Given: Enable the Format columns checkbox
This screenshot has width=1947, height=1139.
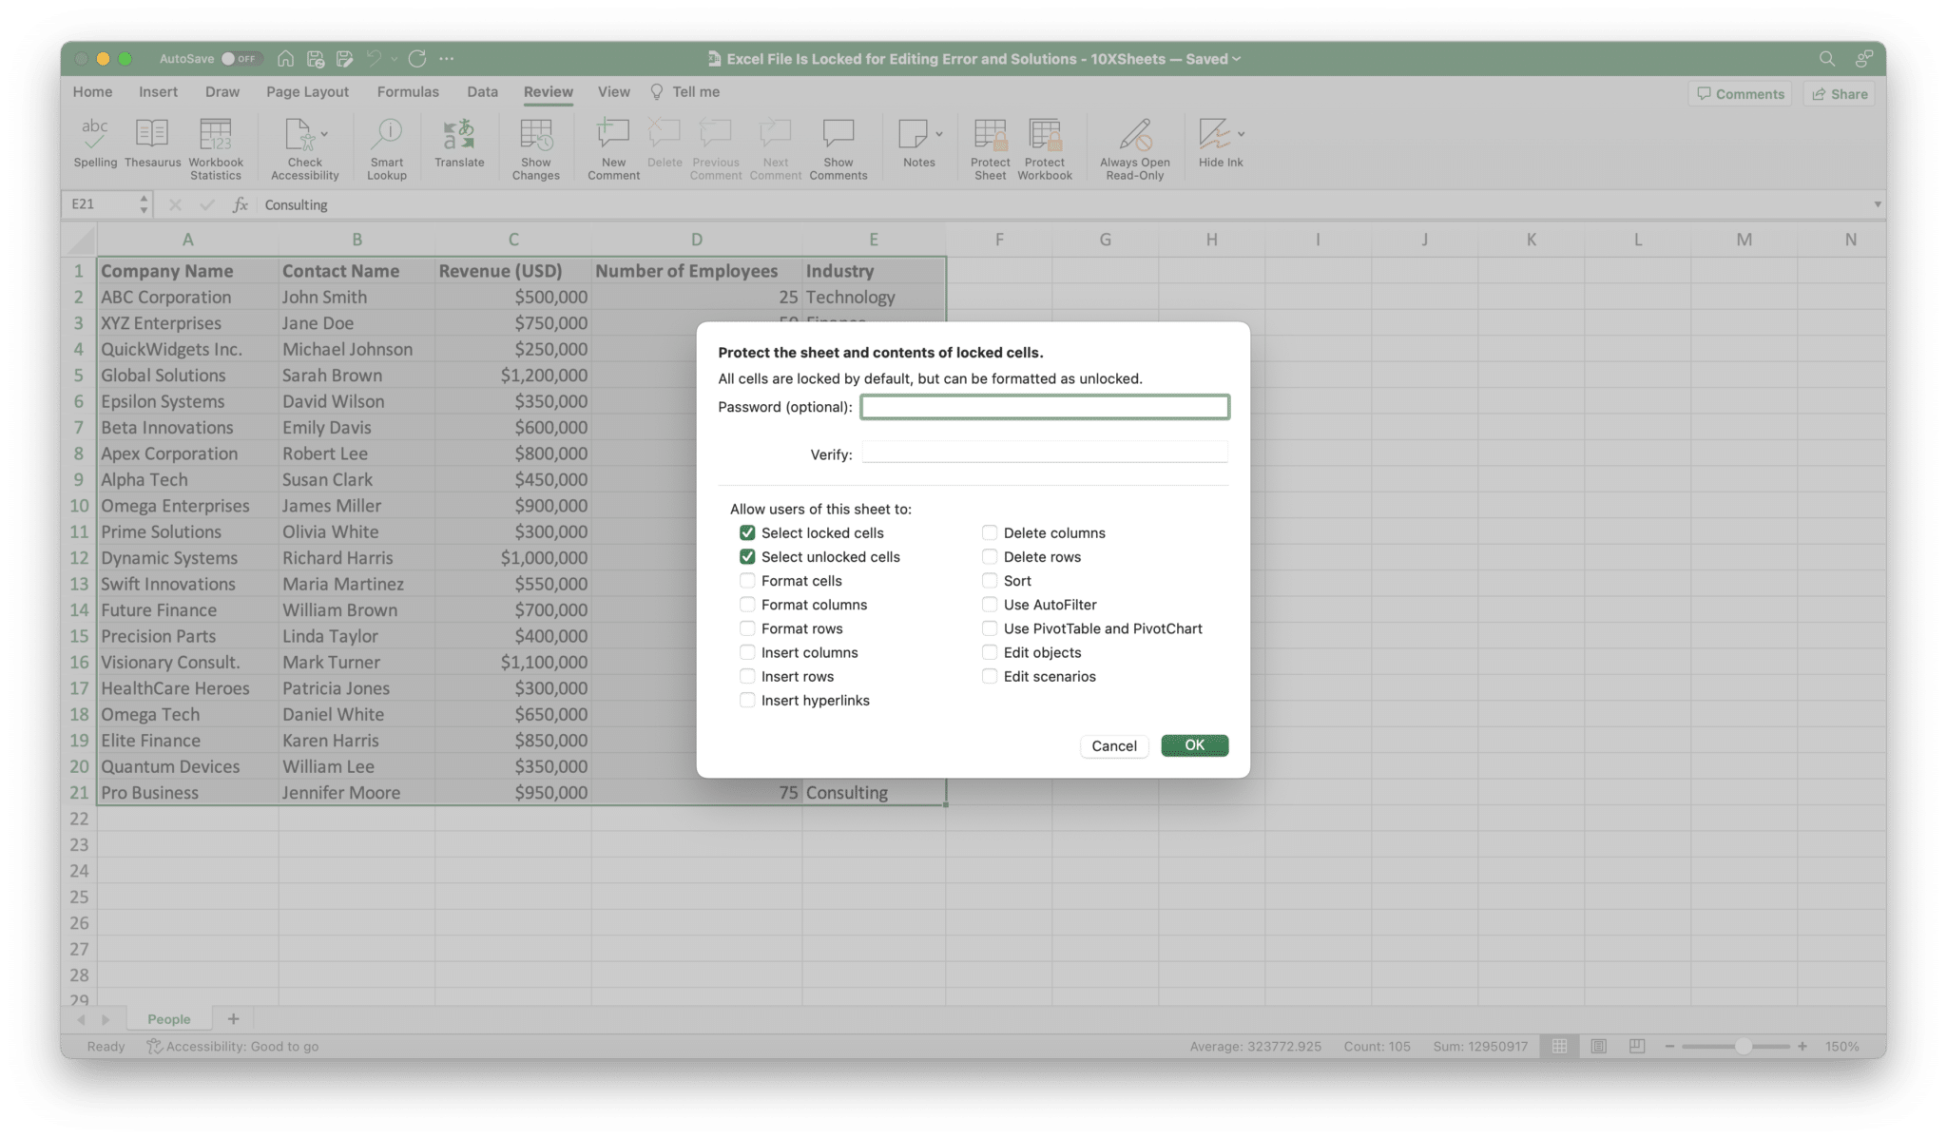Looking at the screenshot, I should tap(747, 604).
